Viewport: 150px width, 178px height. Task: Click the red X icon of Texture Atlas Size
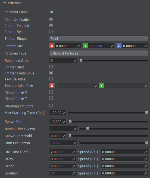52,86
